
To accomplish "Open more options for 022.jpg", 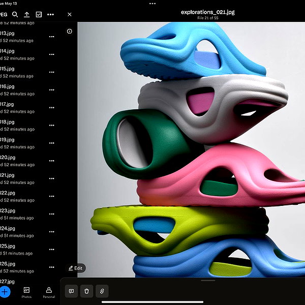I will tap(51, 196).
